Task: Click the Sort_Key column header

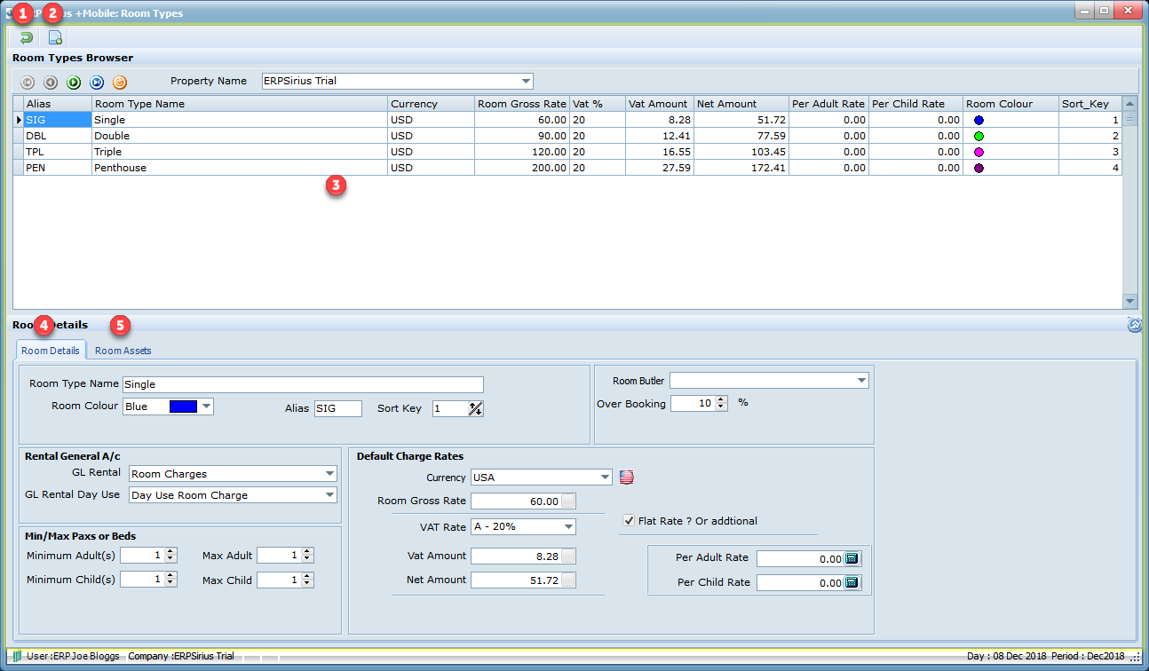Action: point(1090,104)
